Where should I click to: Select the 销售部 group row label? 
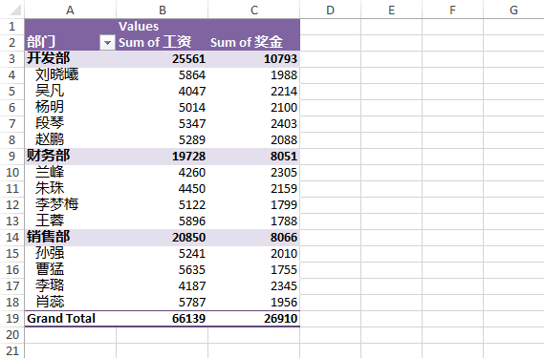48,237
